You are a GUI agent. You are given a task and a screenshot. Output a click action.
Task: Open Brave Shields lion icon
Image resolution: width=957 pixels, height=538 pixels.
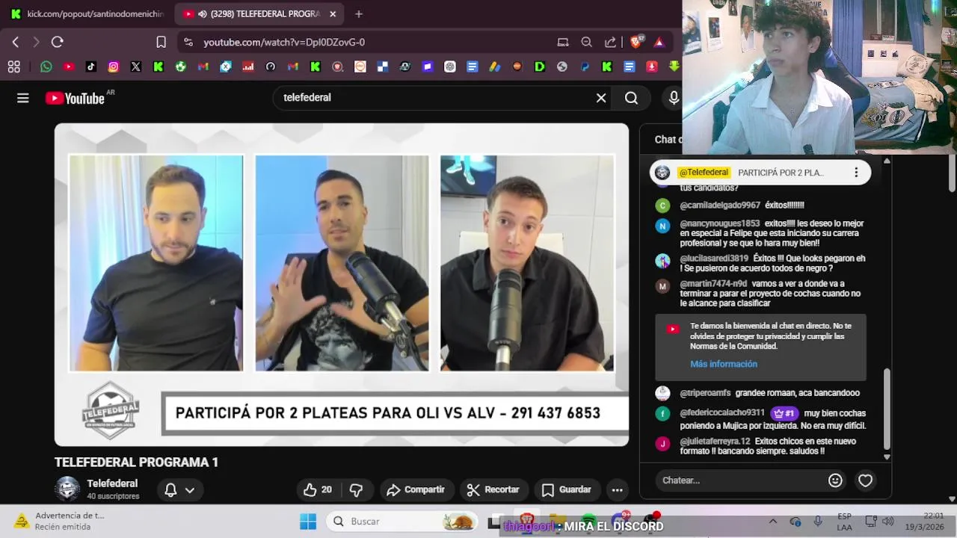click(636, 43)
